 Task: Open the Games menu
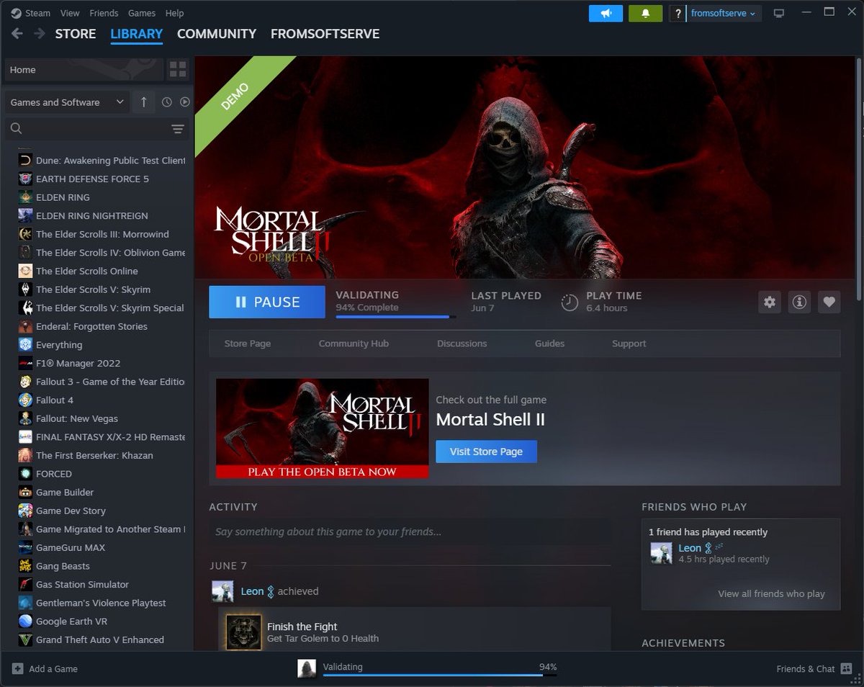click(x=142, y=13)
